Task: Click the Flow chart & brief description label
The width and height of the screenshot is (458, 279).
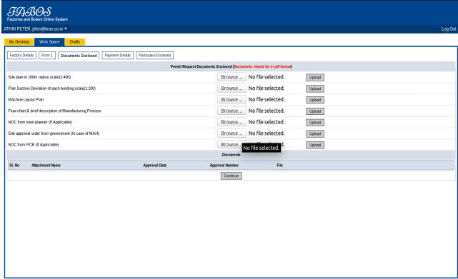Action: coord(54,111)
